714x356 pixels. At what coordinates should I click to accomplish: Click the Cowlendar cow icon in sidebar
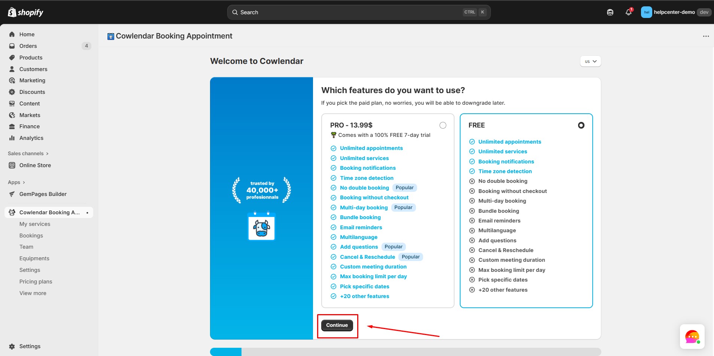(x=12, y=212)
